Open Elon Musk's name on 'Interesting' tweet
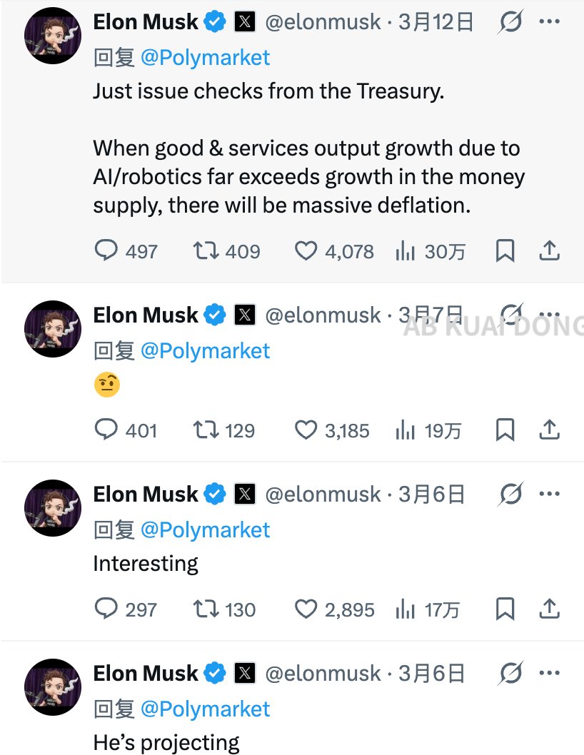This screenshot has height=755, width=584. point(146,495)
